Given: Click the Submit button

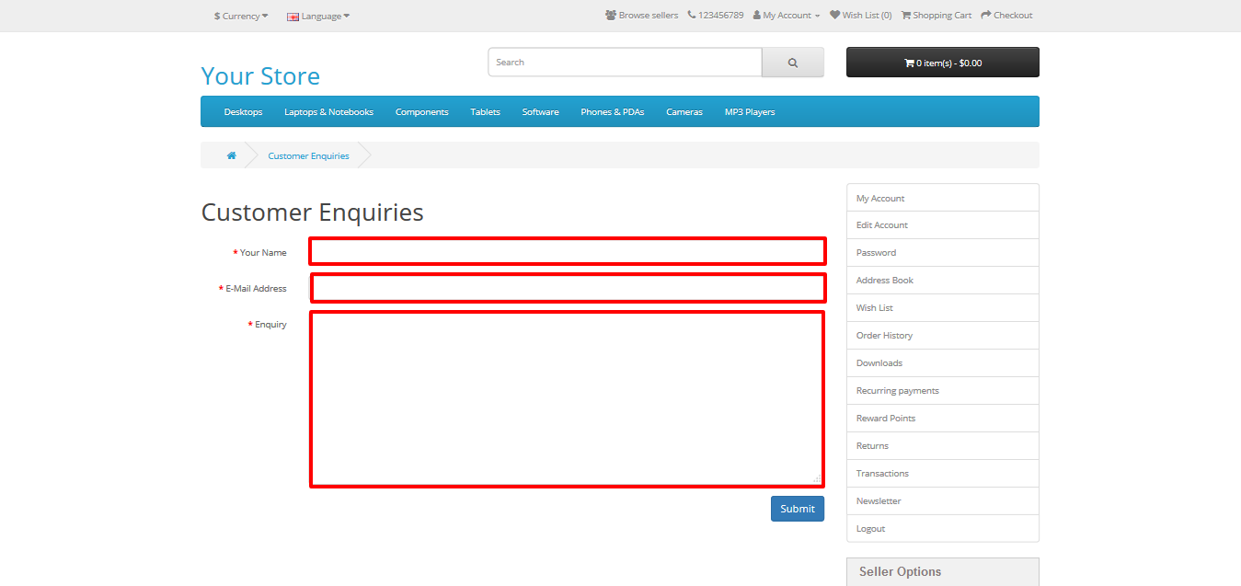Looking at the screenshot, I should point(798,509).
